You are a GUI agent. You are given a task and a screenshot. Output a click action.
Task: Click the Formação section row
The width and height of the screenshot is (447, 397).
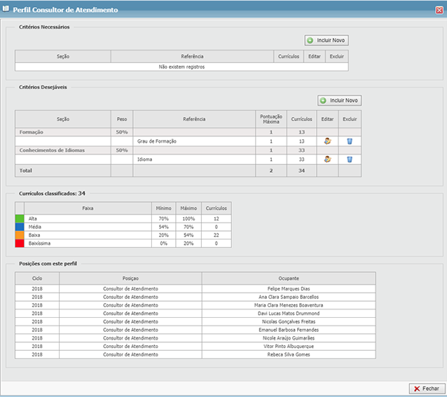click(33, 132)
